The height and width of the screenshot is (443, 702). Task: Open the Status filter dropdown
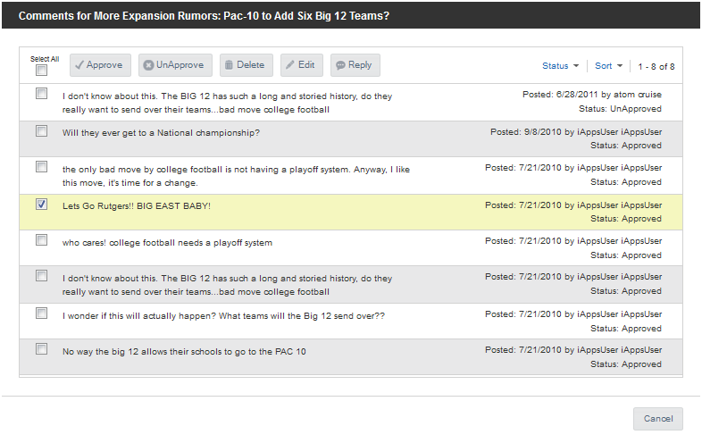(560, 66)
